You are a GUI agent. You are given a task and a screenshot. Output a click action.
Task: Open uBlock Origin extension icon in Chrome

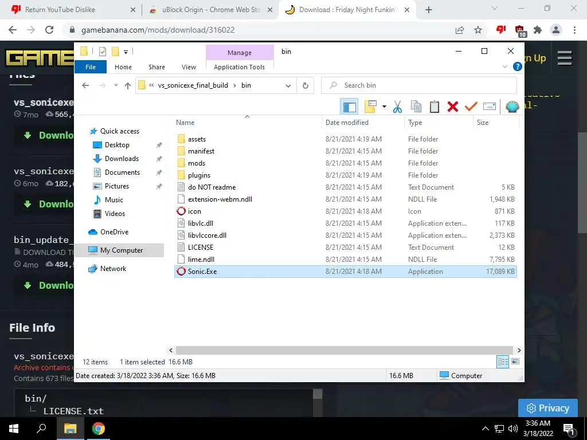pos(519,31)
